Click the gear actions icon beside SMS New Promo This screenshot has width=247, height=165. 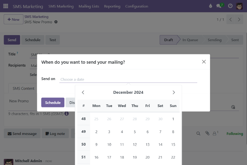click(56, 22)
